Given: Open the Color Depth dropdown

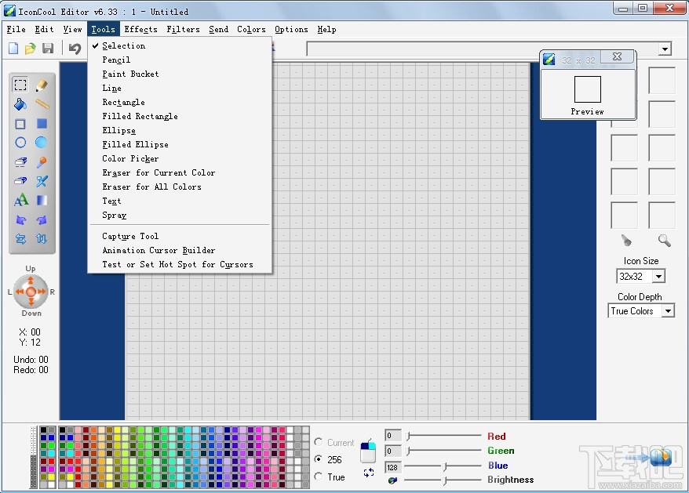Looking at the screenshot, I should click(668, 310).
